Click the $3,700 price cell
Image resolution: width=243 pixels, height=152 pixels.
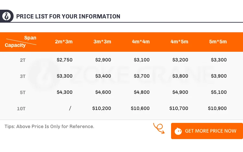[x=142, y=76]
